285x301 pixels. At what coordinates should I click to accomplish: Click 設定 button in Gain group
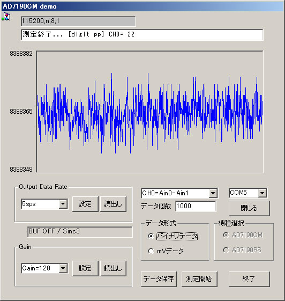(85, 268)
